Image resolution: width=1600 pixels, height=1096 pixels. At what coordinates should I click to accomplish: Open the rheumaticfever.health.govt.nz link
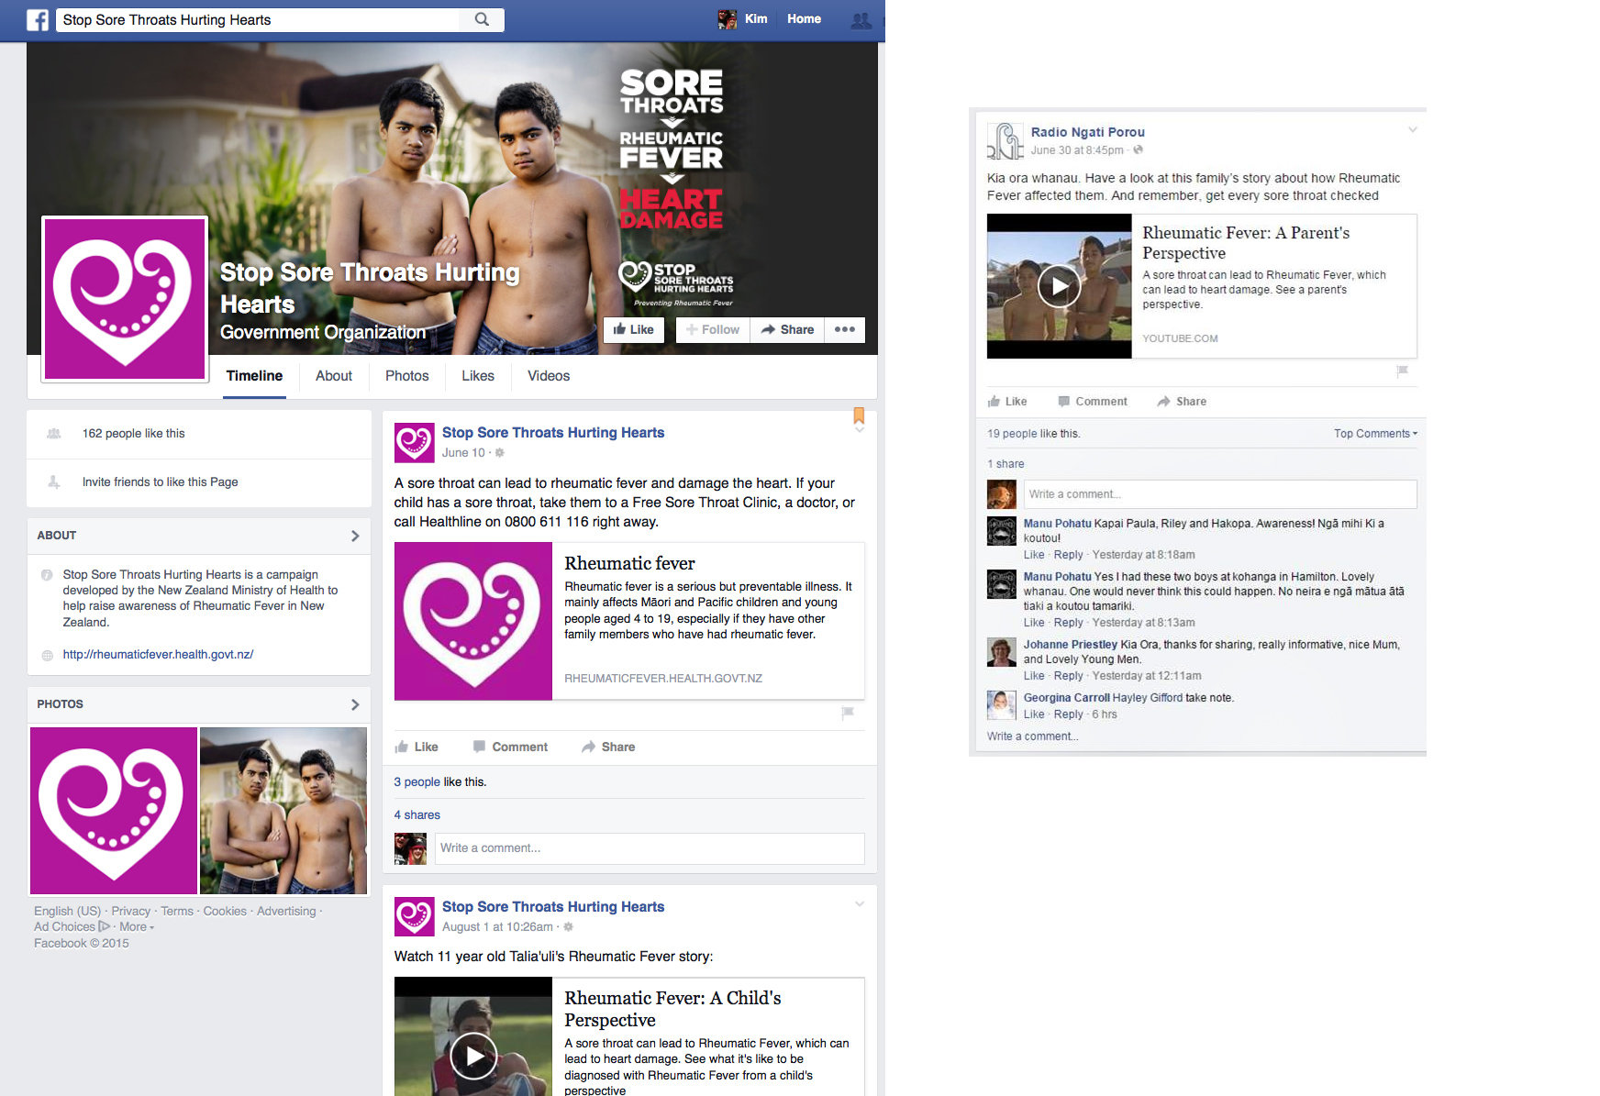tap(158, 655)
